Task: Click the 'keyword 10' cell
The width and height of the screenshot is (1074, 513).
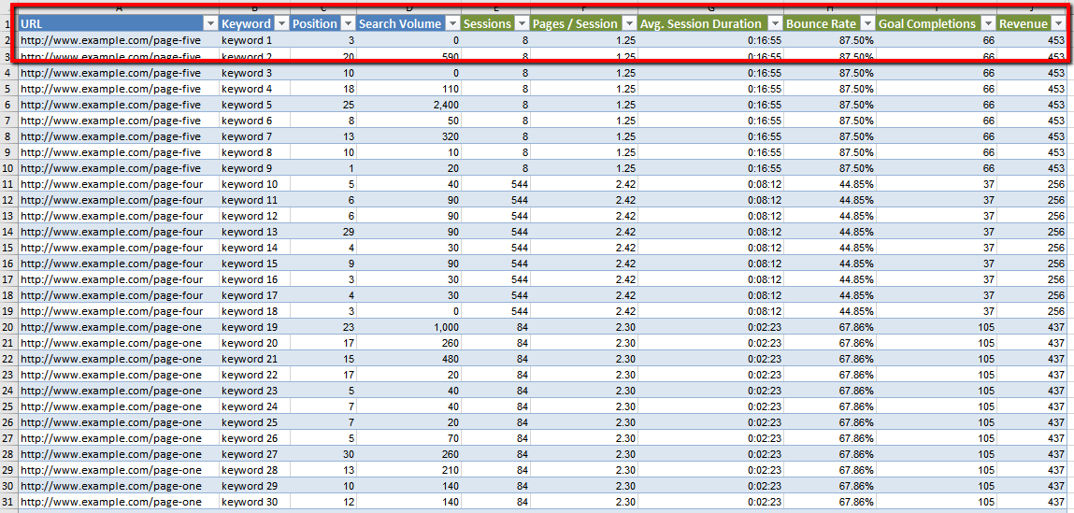Action: (x=254, y=183)
